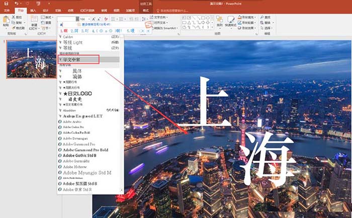Screen dimensions: 352x218
Task: Click the Copy icon in the clipboard group
Action: point(14,23)
